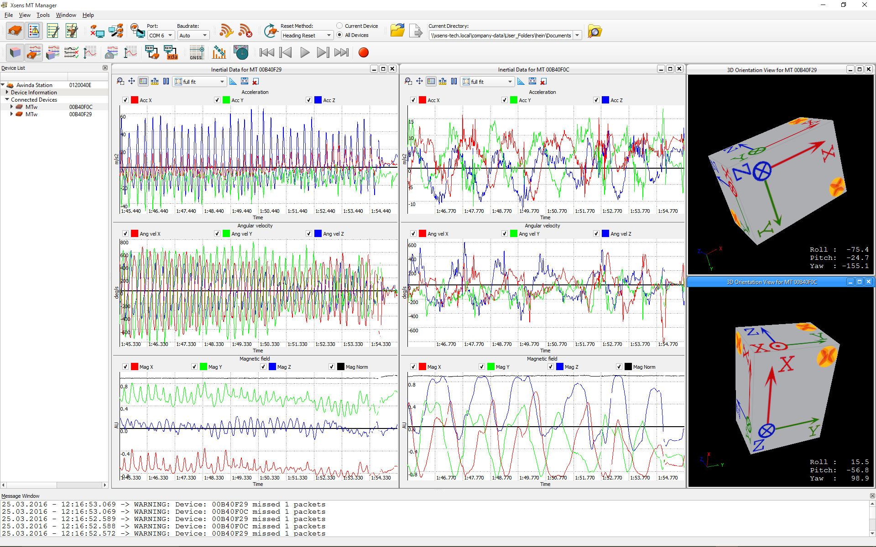
Task: Select the Current Device radio button
Action: (x=339, y=26)
